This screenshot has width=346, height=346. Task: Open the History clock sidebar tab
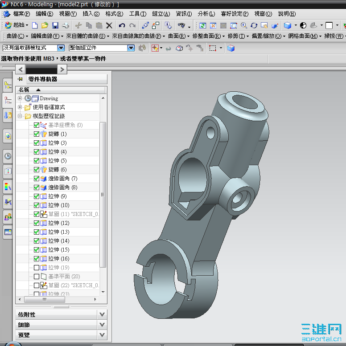pos(8,156)
